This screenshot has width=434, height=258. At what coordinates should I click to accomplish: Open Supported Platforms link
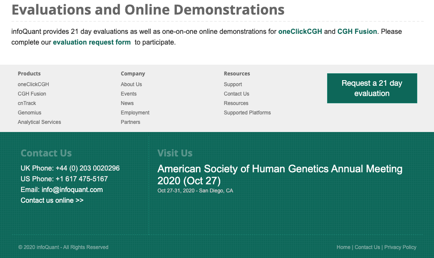click(247, 113)
